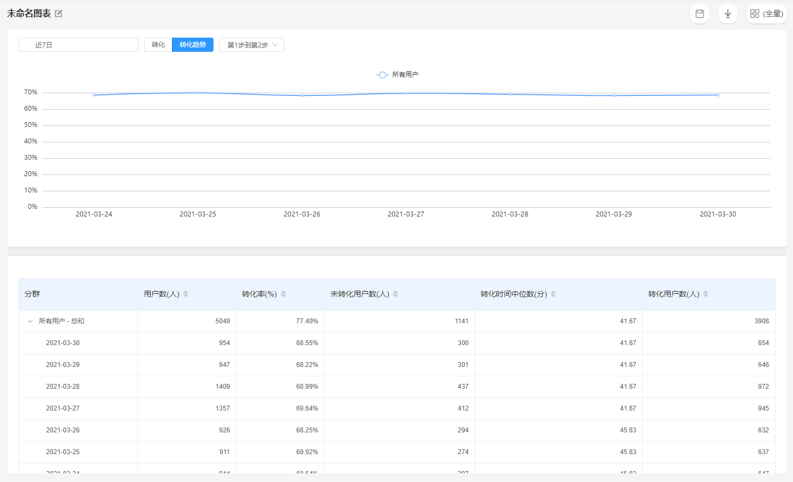
Task: Click the chart data point for 2021-03-30
Action: point(718,95)
